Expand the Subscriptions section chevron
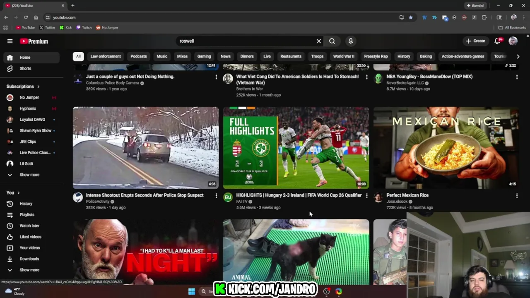The height and width of the screenshot is (298, 530). 38,87
